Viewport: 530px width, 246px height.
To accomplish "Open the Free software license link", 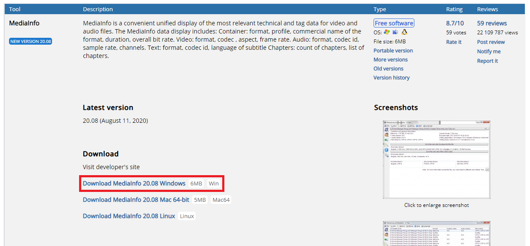I will pyautogui.click(x=394, y=23).
